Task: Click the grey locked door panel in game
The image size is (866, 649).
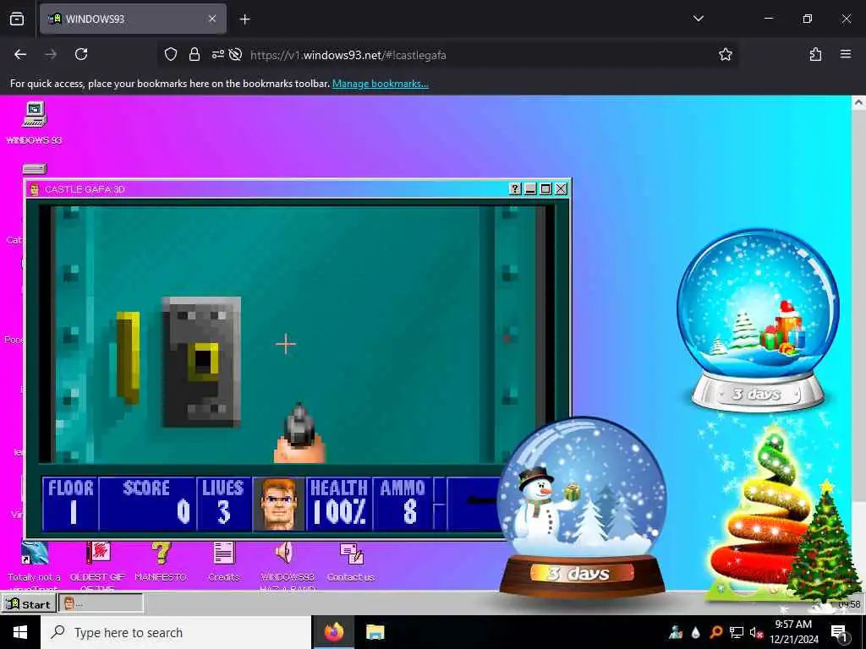Action: 201,362
